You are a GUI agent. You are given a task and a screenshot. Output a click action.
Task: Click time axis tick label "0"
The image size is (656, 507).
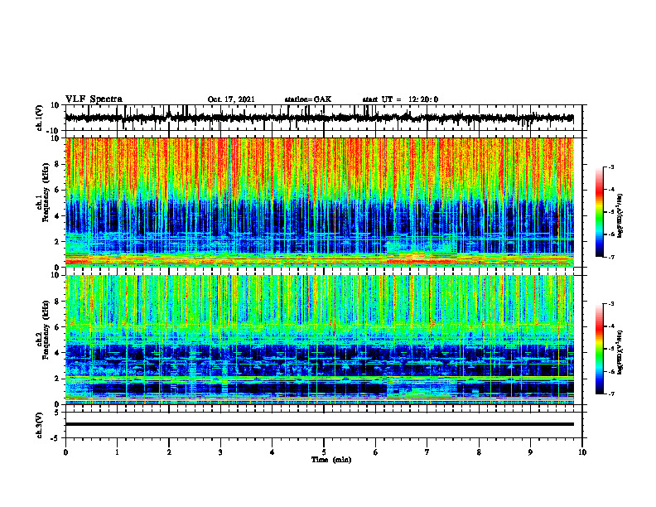pos(65,452)
